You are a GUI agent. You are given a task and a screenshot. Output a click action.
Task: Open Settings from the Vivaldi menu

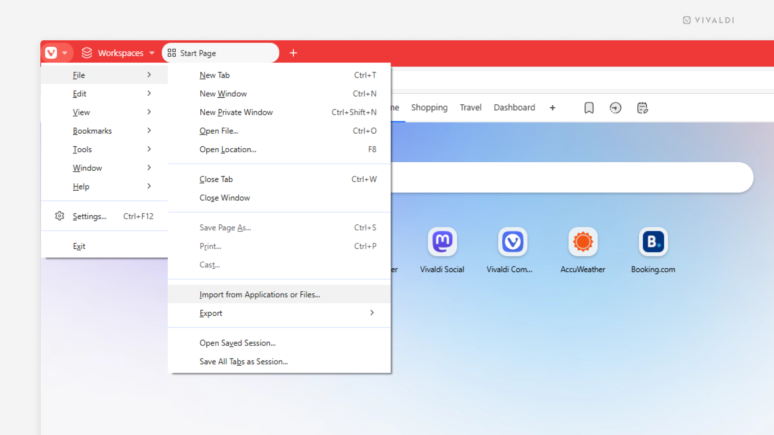[104, 216]
